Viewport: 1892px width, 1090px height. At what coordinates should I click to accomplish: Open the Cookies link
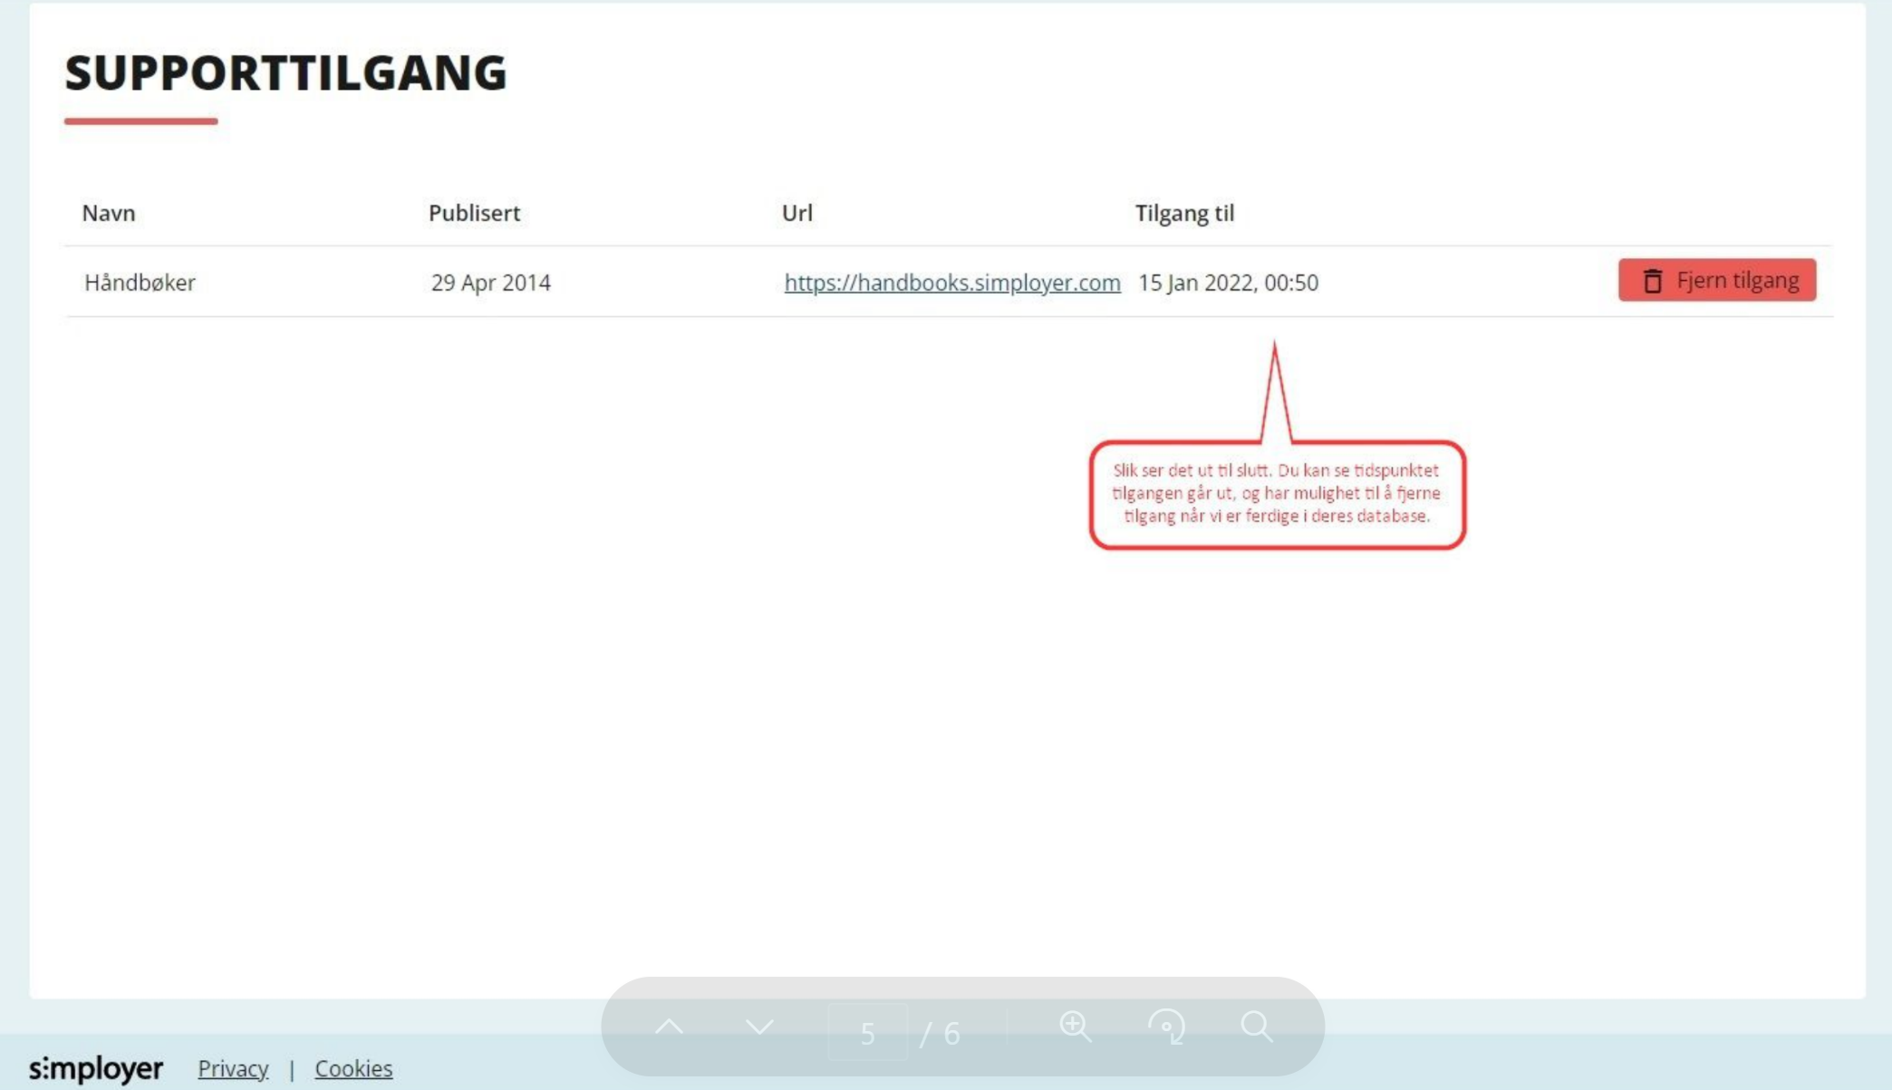pos(353,1068)
